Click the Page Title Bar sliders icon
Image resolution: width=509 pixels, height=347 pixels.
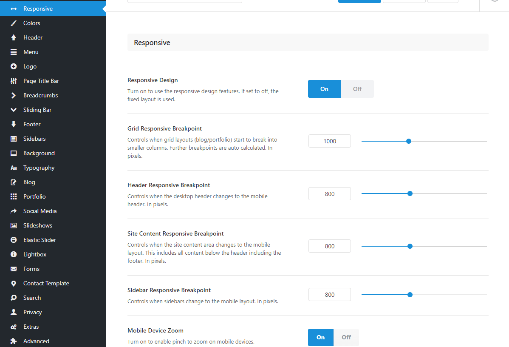(x=14, y=81)
